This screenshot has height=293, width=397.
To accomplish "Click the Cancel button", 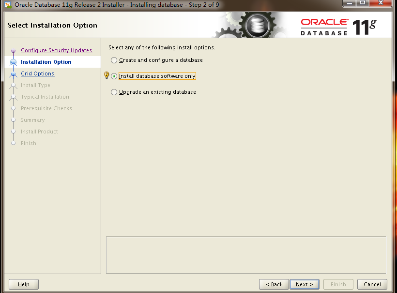I will click(372, 284).
